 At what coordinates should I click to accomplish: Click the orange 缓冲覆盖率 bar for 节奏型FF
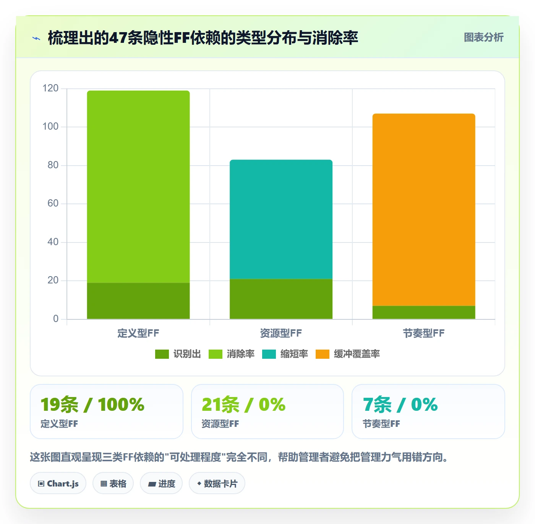(x=424, y=210)
